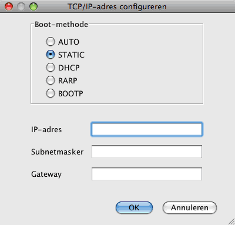
Task: Click the 'Gateway' label text
Action: point(46,174)
